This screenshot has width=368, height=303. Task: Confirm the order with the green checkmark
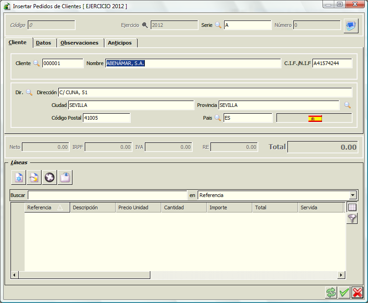pyautogui.click(x=344, y=293)
